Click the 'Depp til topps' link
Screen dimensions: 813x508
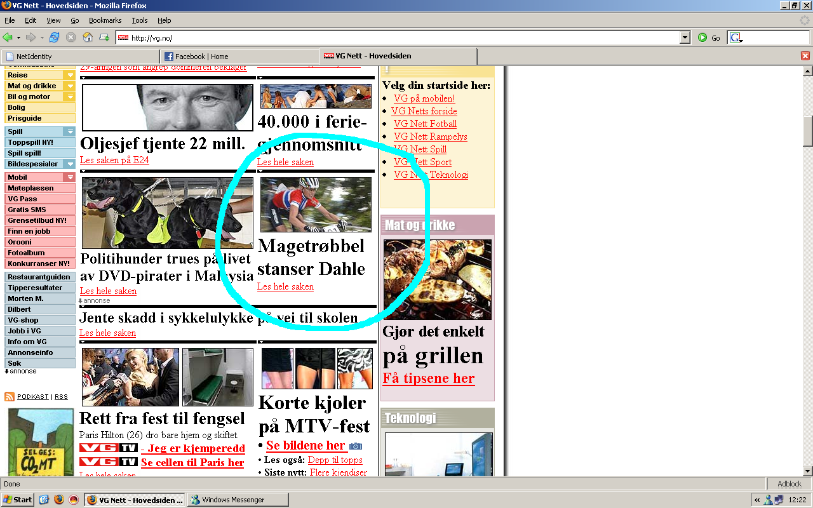(335, 460)
